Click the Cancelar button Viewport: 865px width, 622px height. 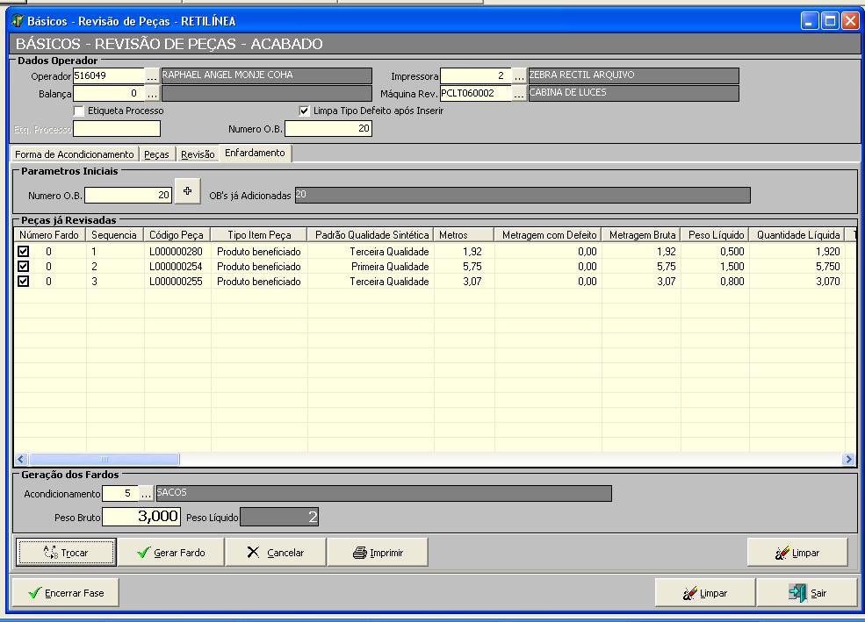tap(276, 553)
